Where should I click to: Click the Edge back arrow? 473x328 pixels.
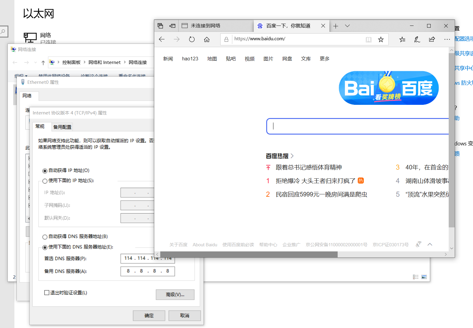(162, 39)
